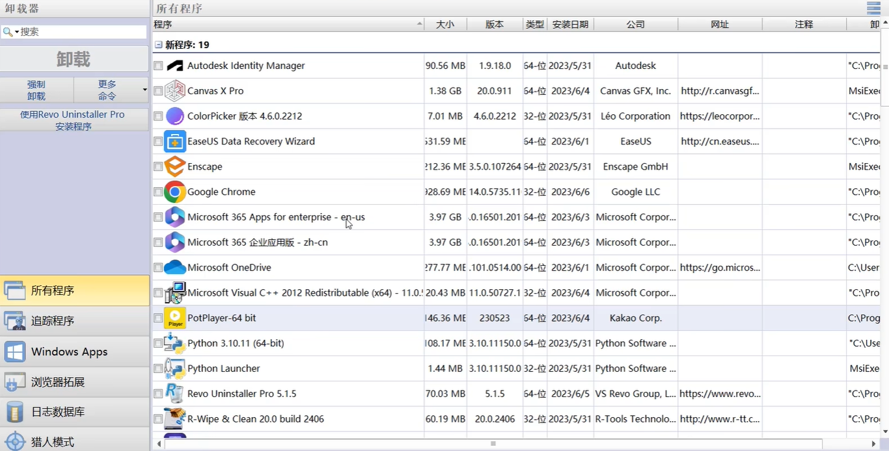Screen dimensions: 889x451
Task: Click the Google Chrome icon
Action: coord(175,192)
